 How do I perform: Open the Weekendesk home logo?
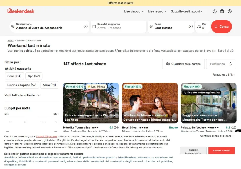click(x=21, y=11)
